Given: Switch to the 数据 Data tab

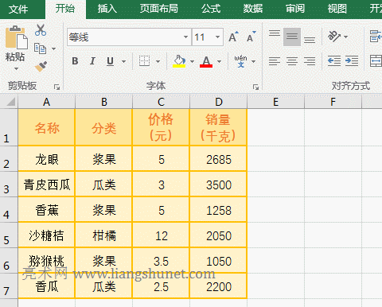Looking at the screenshot, I should point(253,9).
